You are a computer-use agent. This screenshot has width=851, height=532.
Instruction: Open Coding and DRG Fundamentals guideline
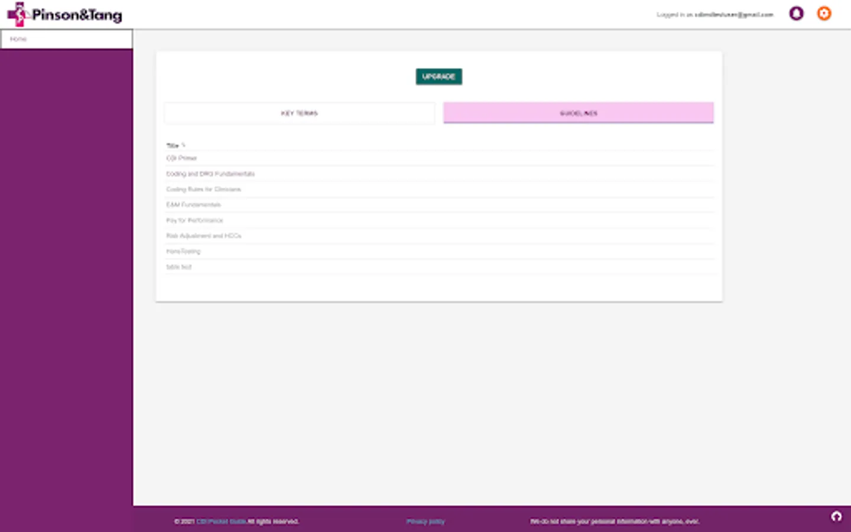click(x=440, y=174)
